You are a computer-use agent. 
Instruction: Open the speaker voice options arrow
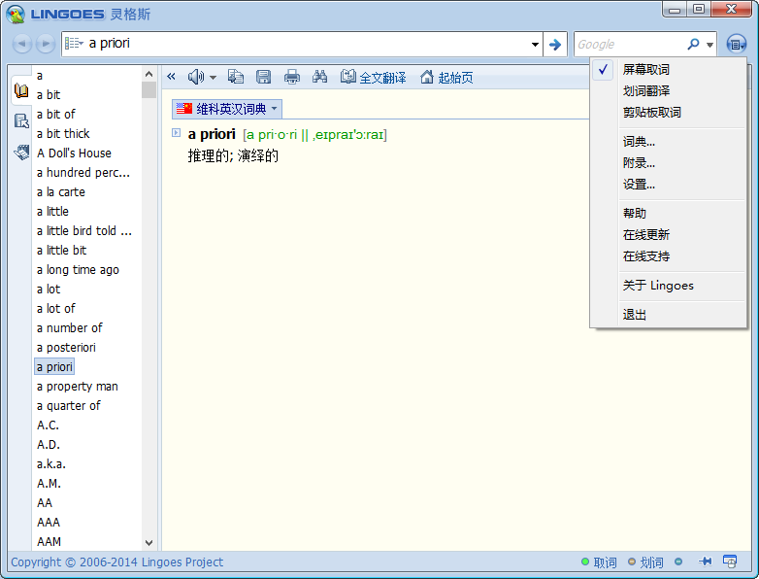[x=213, y=78]
